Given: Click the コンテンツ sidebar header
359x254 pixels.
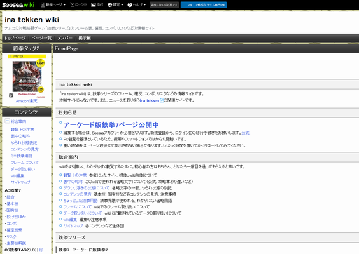Looking at the screenshot, I should [26, 112].
